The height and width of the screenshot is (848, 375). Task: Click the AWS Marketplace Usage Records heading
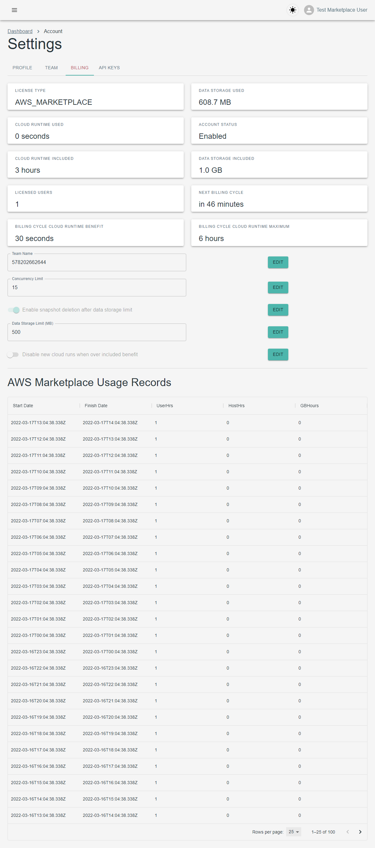[90, 383]
